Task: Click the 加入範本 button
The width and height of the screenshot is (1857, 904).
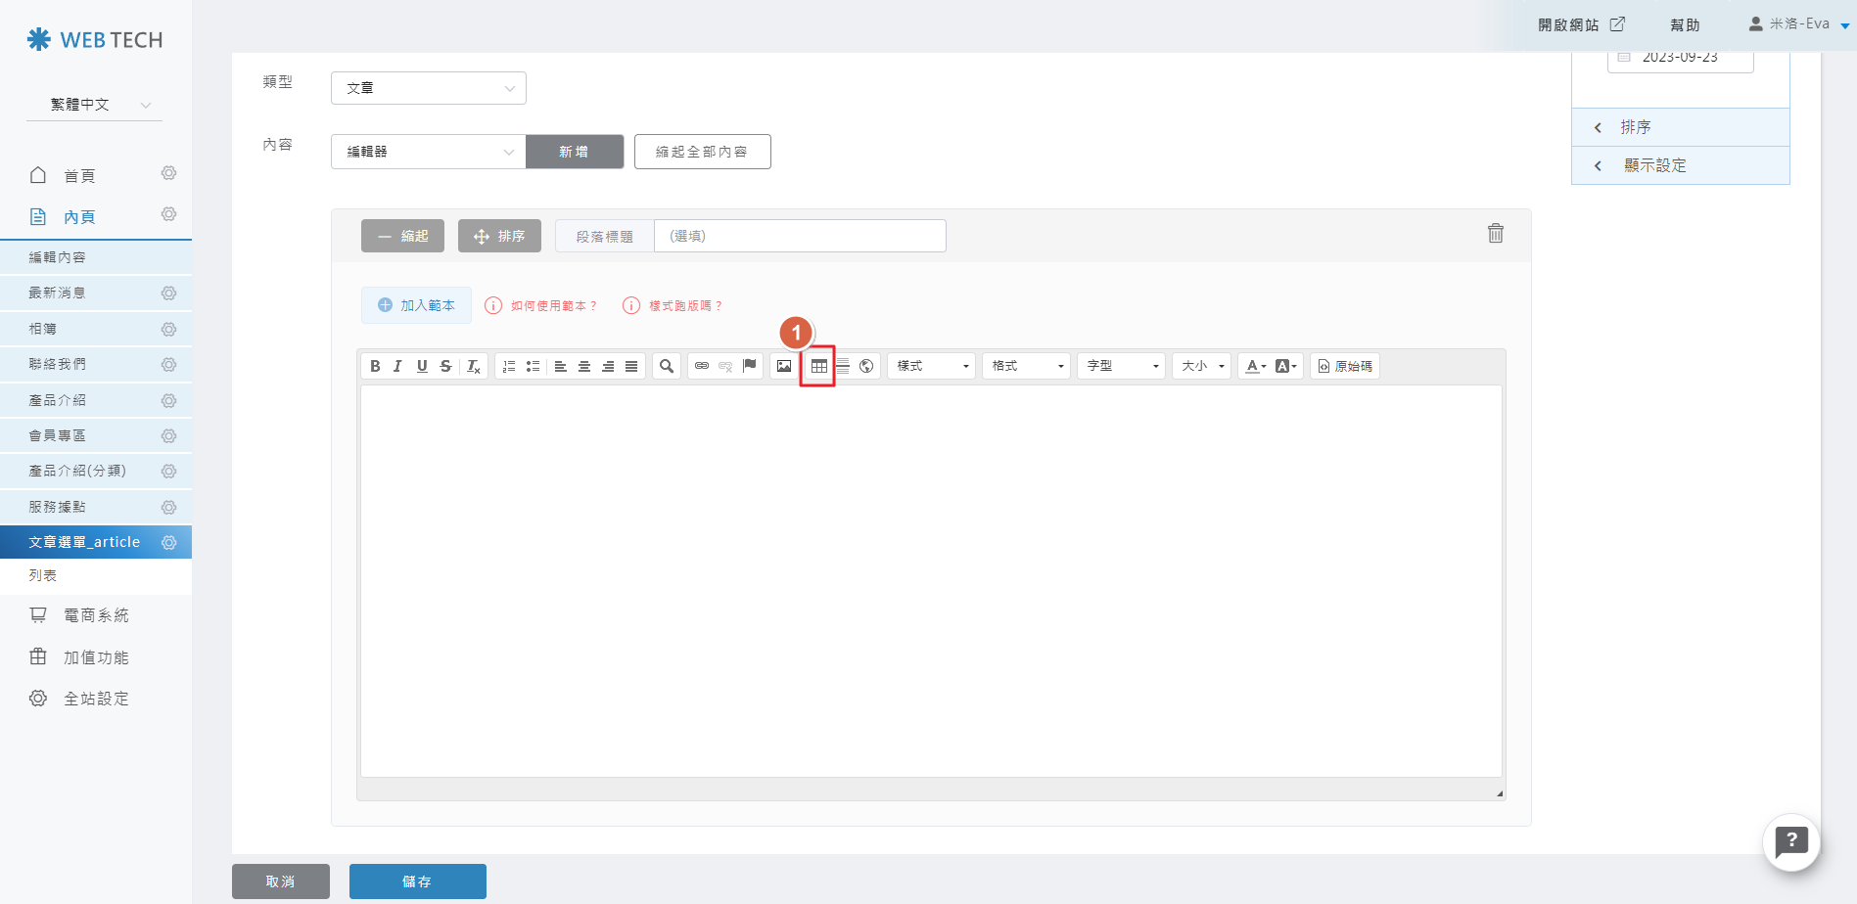Action: [x=416, y=305]
